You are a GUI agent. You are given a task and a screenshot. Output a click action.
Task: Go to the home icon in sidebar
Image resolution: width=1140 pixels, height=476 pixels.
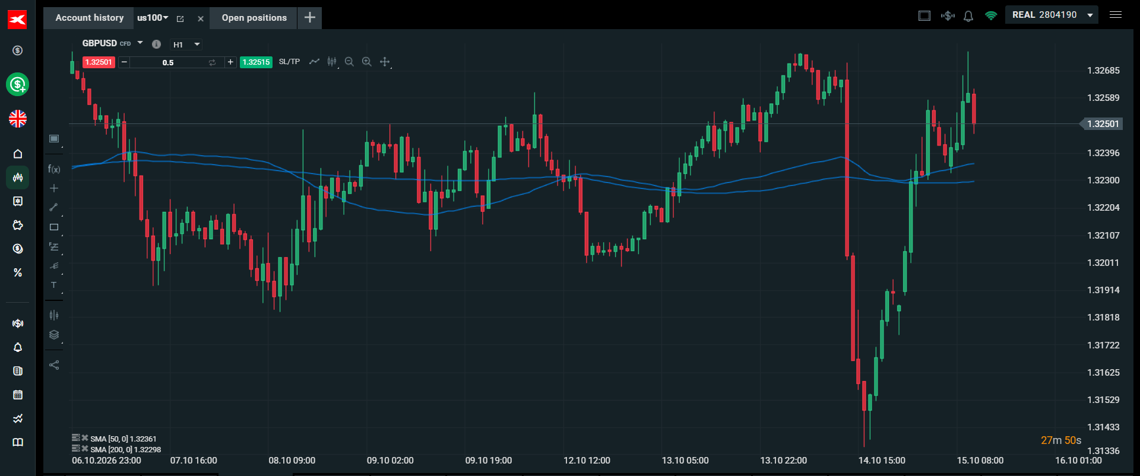[18, 154]
